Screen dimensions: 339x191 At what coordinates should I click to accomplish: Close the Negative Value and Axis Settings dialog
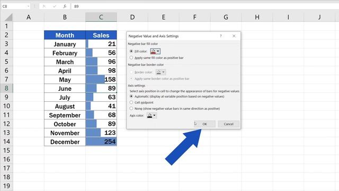[234, 36]
